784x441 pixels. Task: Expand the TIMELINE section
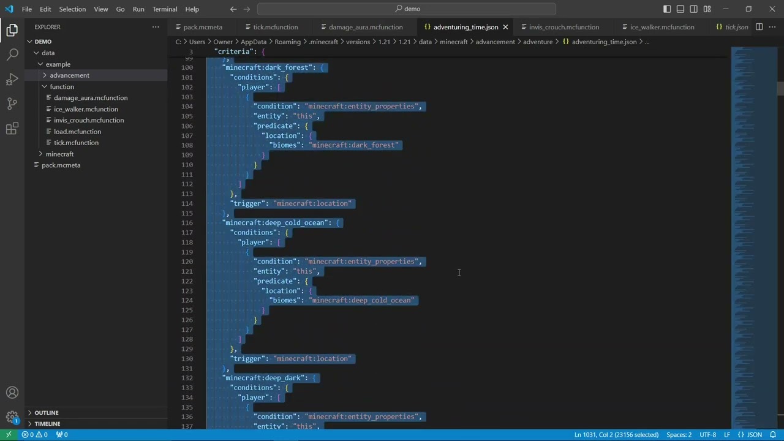96,424
